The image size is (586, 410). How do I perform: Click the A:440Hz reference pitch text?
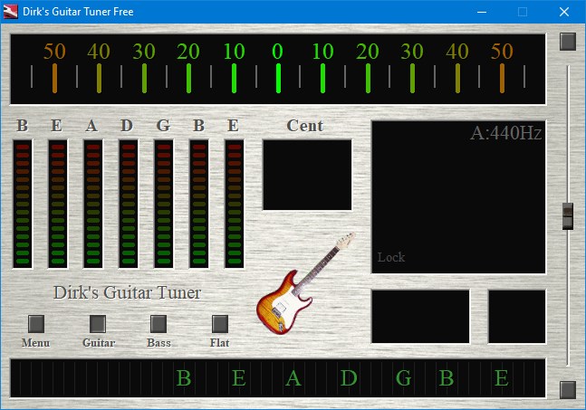click(505, 134)
